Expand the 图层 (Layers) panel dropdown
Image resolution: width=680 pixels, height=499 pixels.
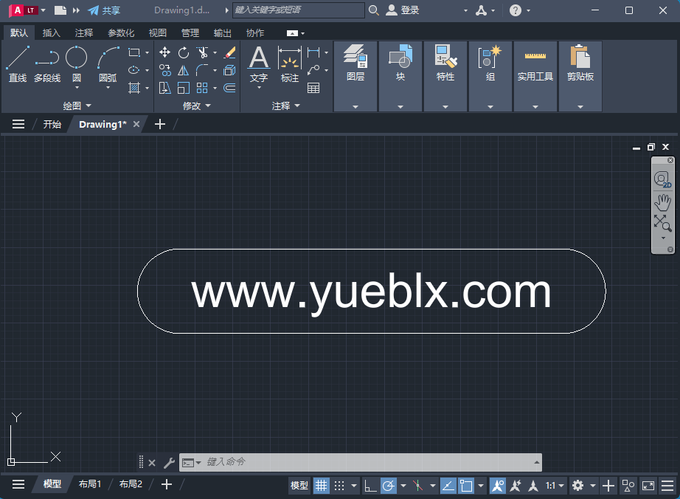tap(355, 106)
